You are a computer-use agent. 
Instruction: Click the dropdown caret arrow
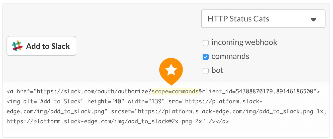click(313, 19)
